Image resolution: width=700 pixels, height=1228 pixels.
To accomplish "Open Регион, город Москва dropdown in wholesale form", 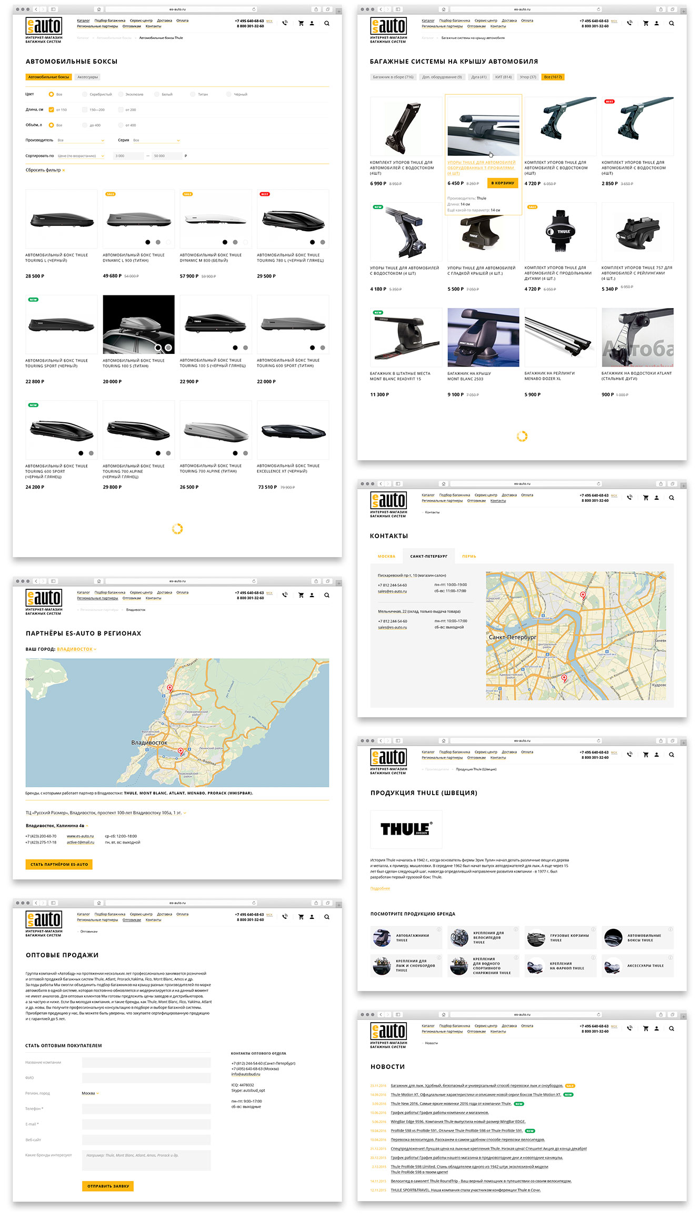I will click(x=91, y=1093).
